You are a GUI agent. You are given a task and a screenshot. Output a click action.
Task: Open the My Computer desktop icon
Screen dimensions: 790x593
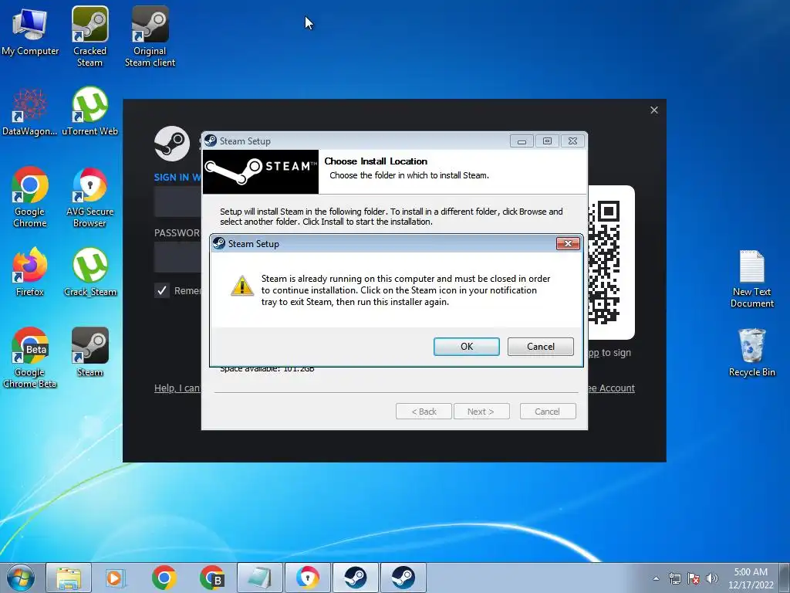pos(30,31)
